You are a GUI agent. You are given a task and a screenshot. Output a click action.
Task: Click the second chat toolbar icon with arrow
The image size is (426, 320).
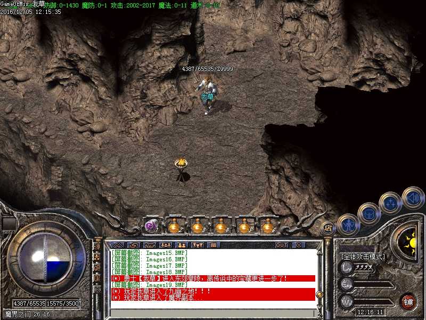(134, 245)
